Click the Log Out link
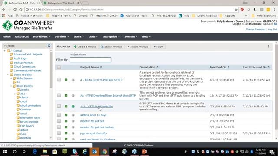The image size is (278, 156). (x=272, y=29)
